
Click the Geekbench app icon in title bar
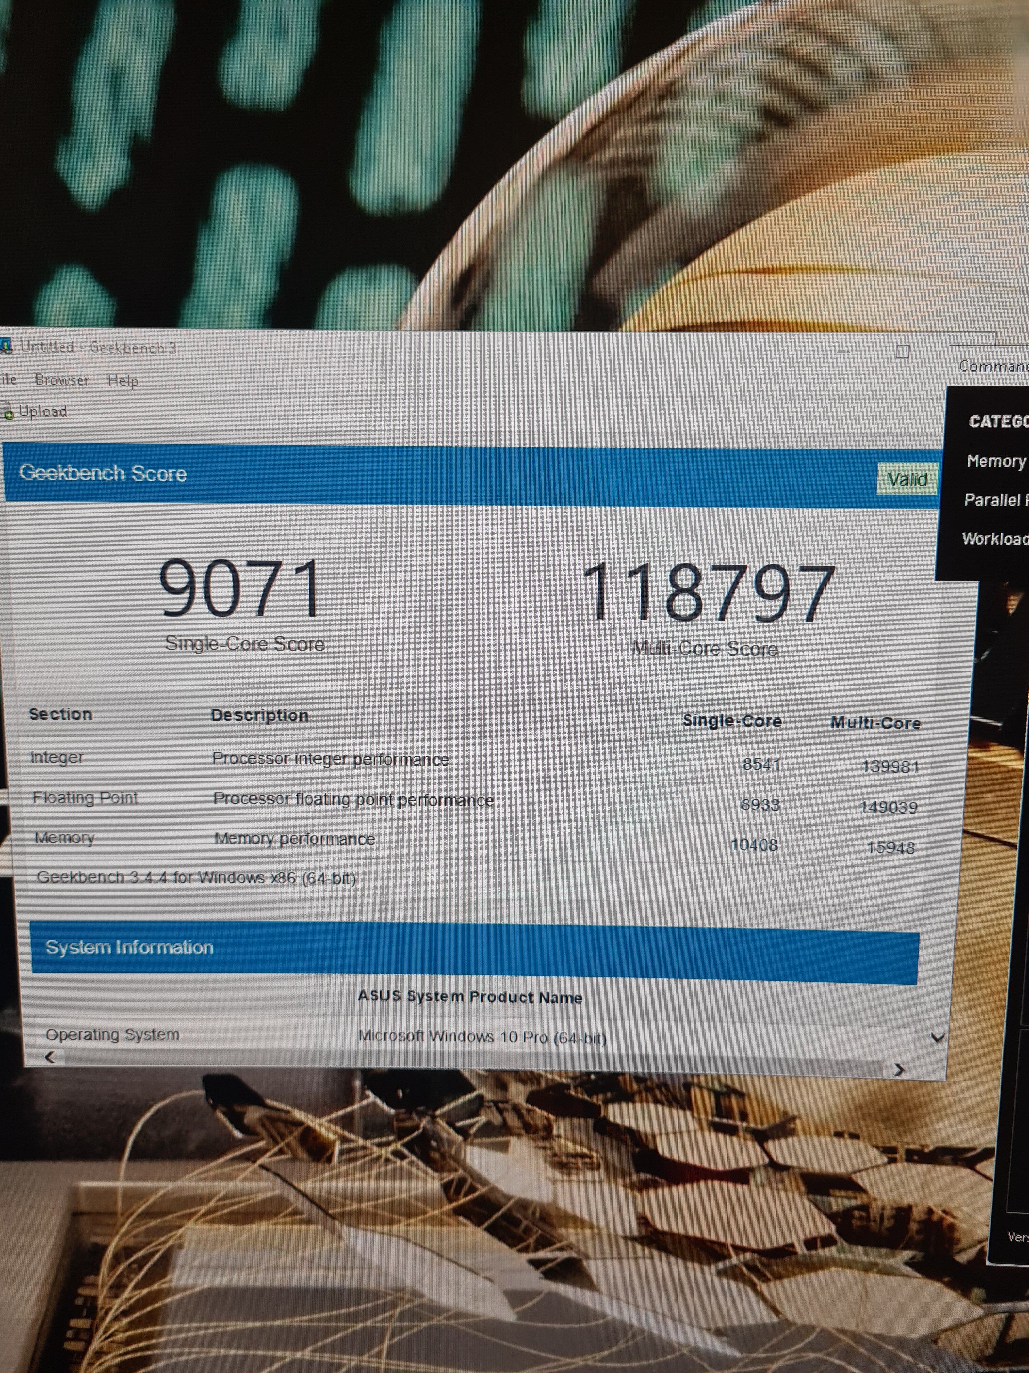point(5,346)
